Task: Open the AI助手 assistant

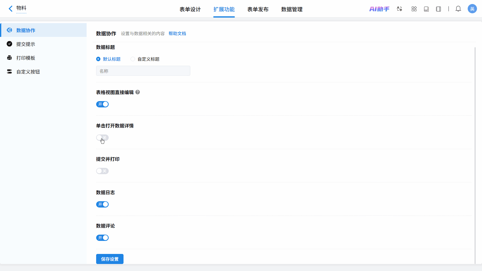Action: (379, 9)
